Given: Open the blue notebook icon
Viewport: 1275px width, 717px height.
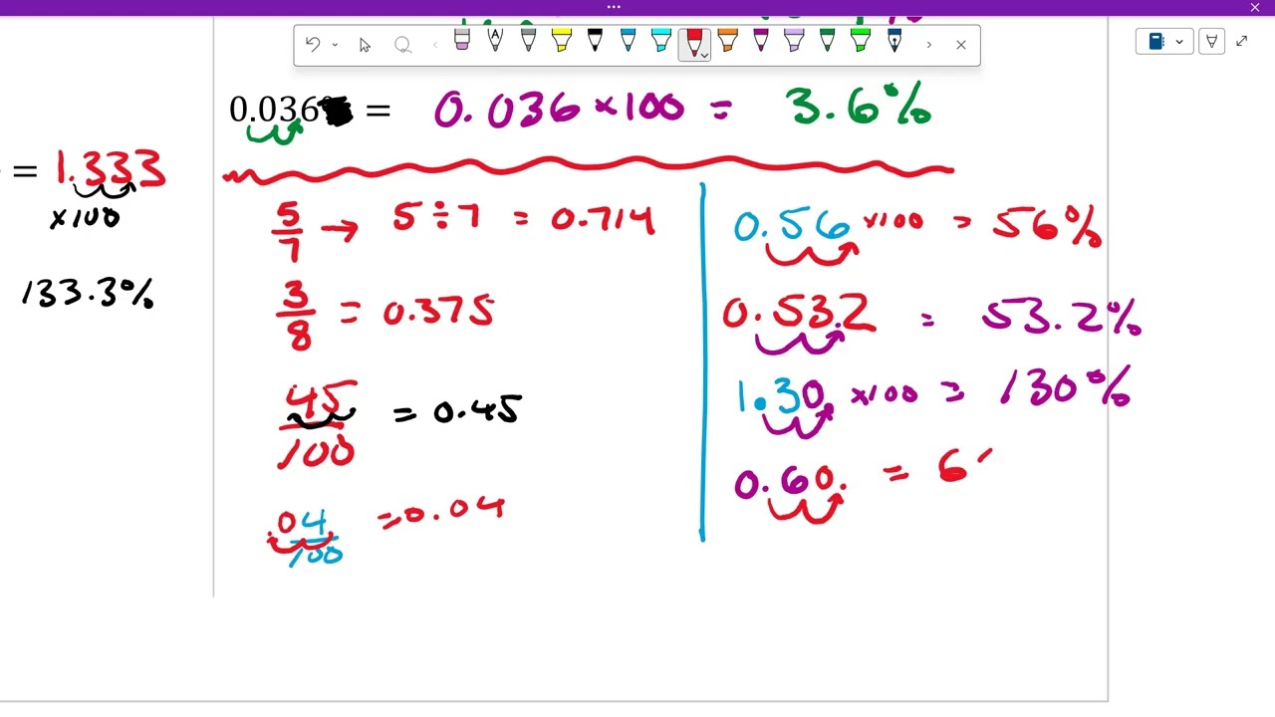Looking at the screenshot, I should tap(1156, 42).
